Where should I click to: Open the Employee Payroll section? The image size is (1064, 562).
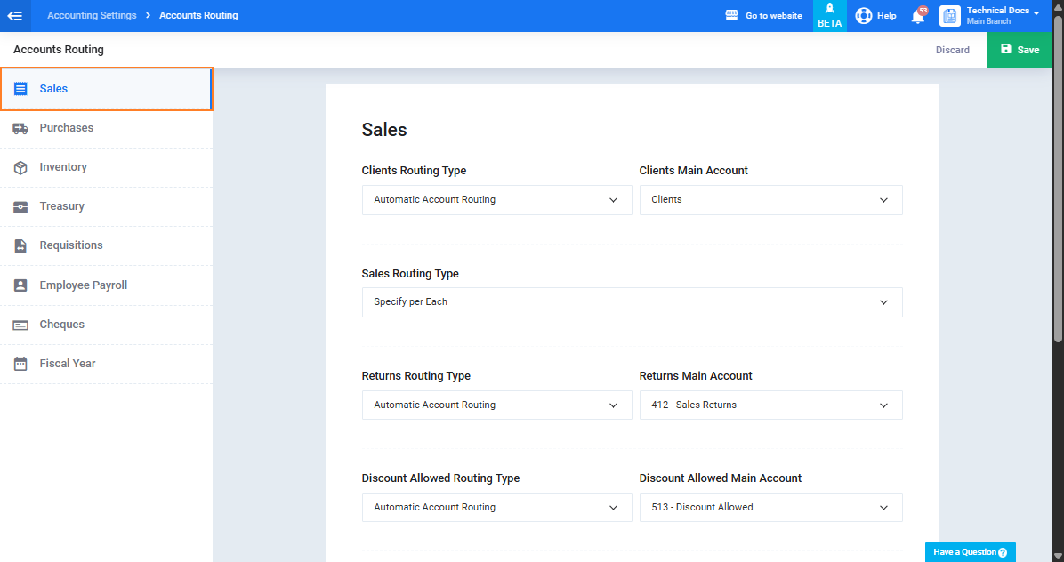(x=107, y=285)
